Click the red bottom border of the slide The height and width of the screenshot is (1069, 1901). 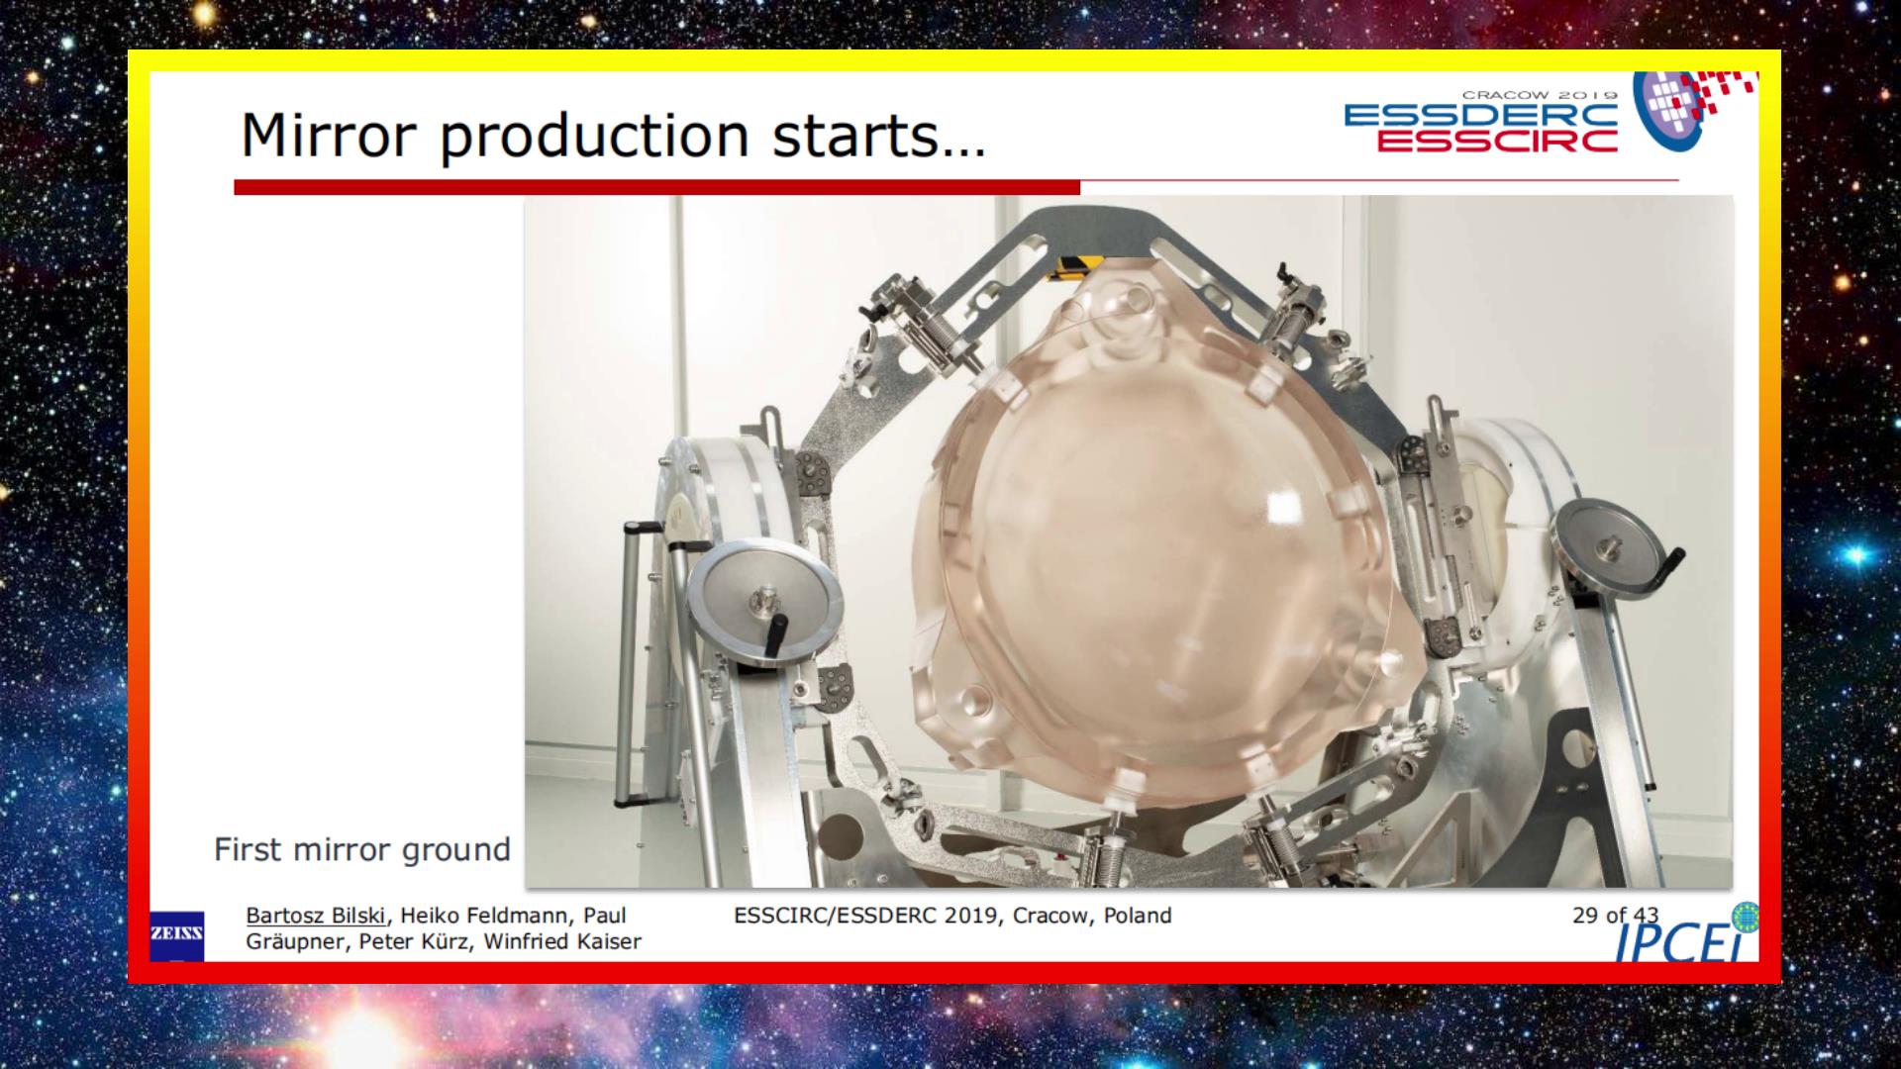point(950,972)
